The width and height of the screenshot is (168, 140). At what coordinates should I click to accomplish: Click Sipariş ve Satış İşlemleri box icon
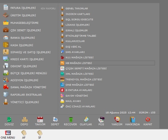tap(6, 52)
